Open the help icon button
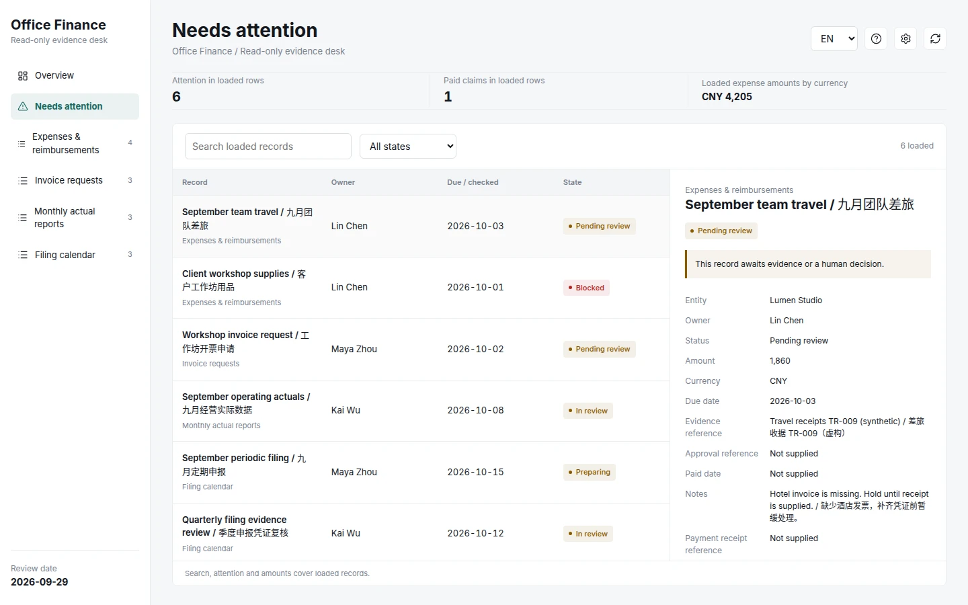968x605 pixels. (876, 39)
